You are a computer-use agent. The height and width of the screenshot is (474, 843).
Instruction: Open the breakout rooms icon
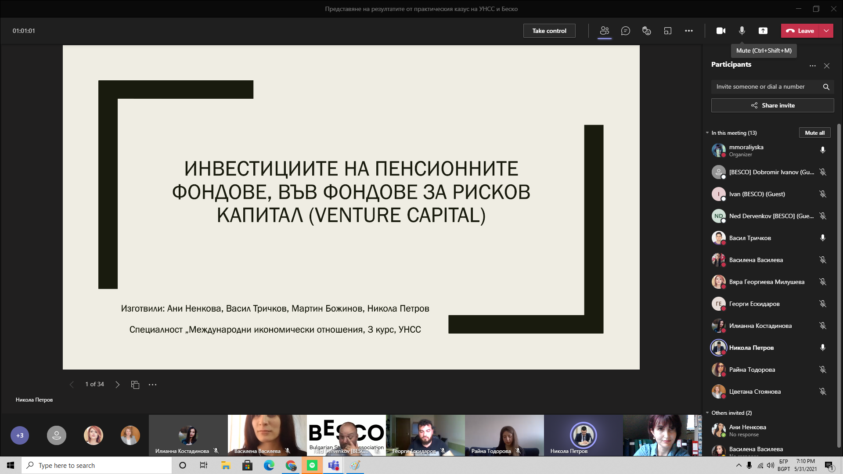pyautogui.click(x=668, y=31)
